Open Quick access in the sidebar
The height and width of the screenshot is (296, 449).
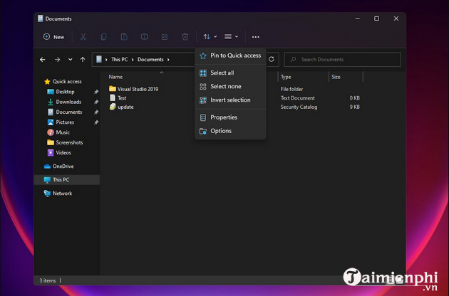(63, 82)
